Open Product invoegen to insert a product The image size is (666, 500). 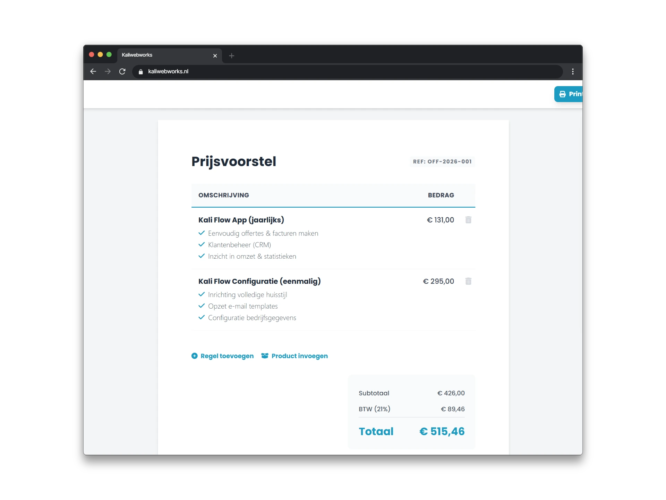click(294, 356)
